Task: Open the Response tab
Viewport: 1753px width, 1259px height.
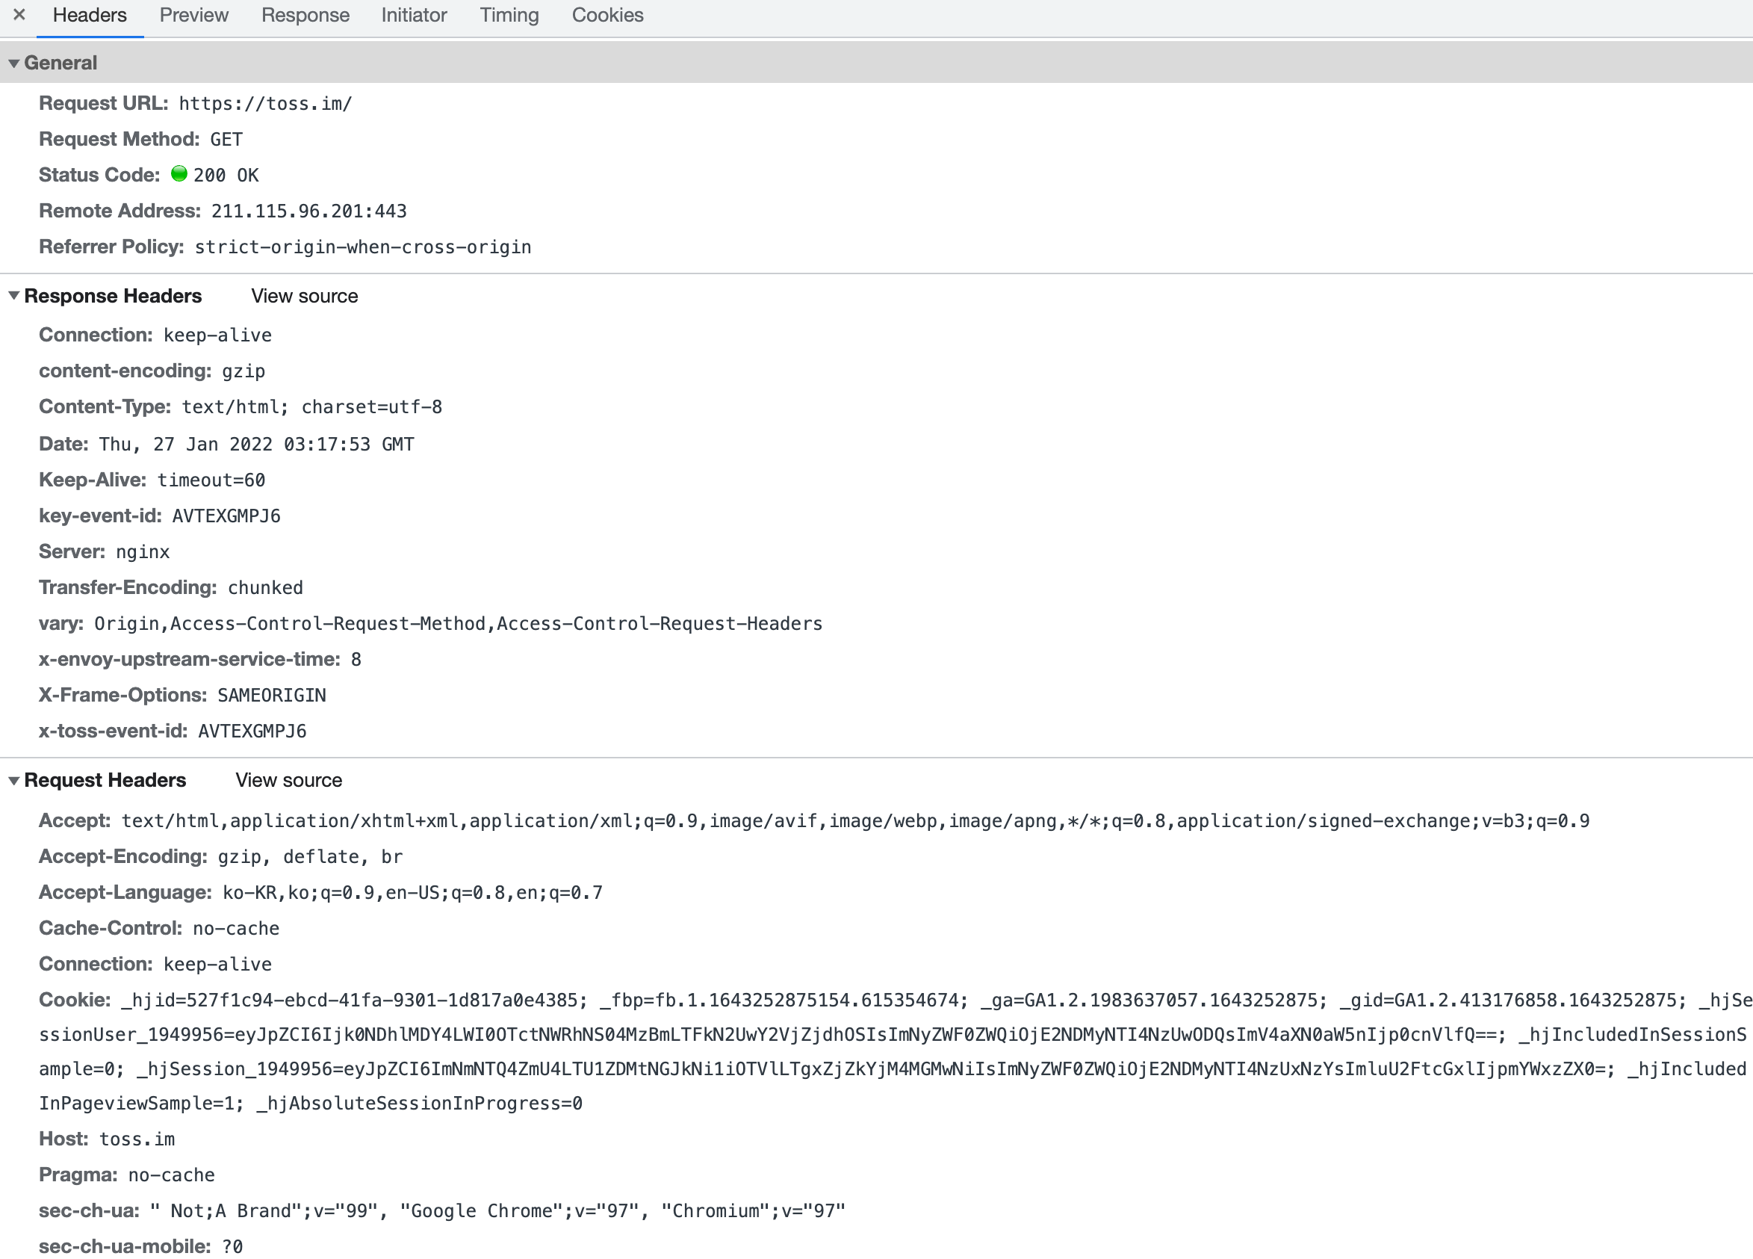Action: [305, 15]
